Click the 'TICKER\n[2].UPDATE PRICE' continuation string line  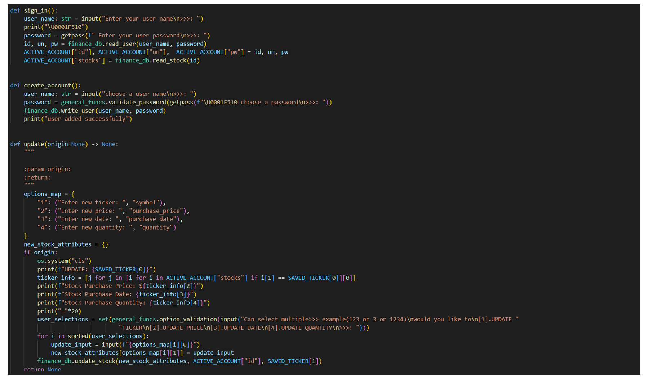click(244, 328)
